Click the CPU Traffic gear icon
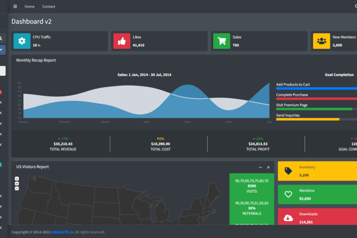357x238 pixels. [22, 41]
